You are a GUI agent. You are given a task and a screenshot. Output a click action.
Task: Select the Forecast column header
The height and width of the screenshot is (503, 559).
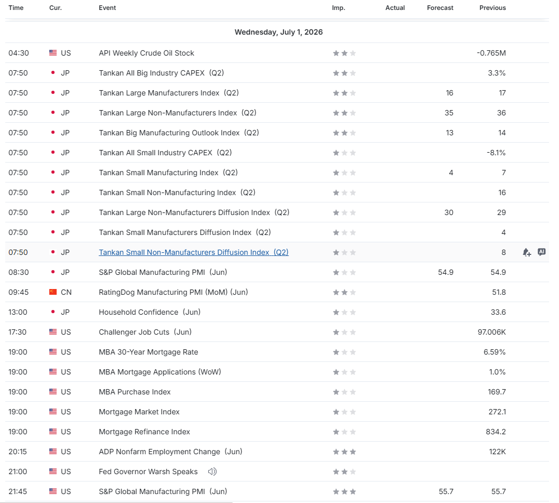(x=440, y=8)
